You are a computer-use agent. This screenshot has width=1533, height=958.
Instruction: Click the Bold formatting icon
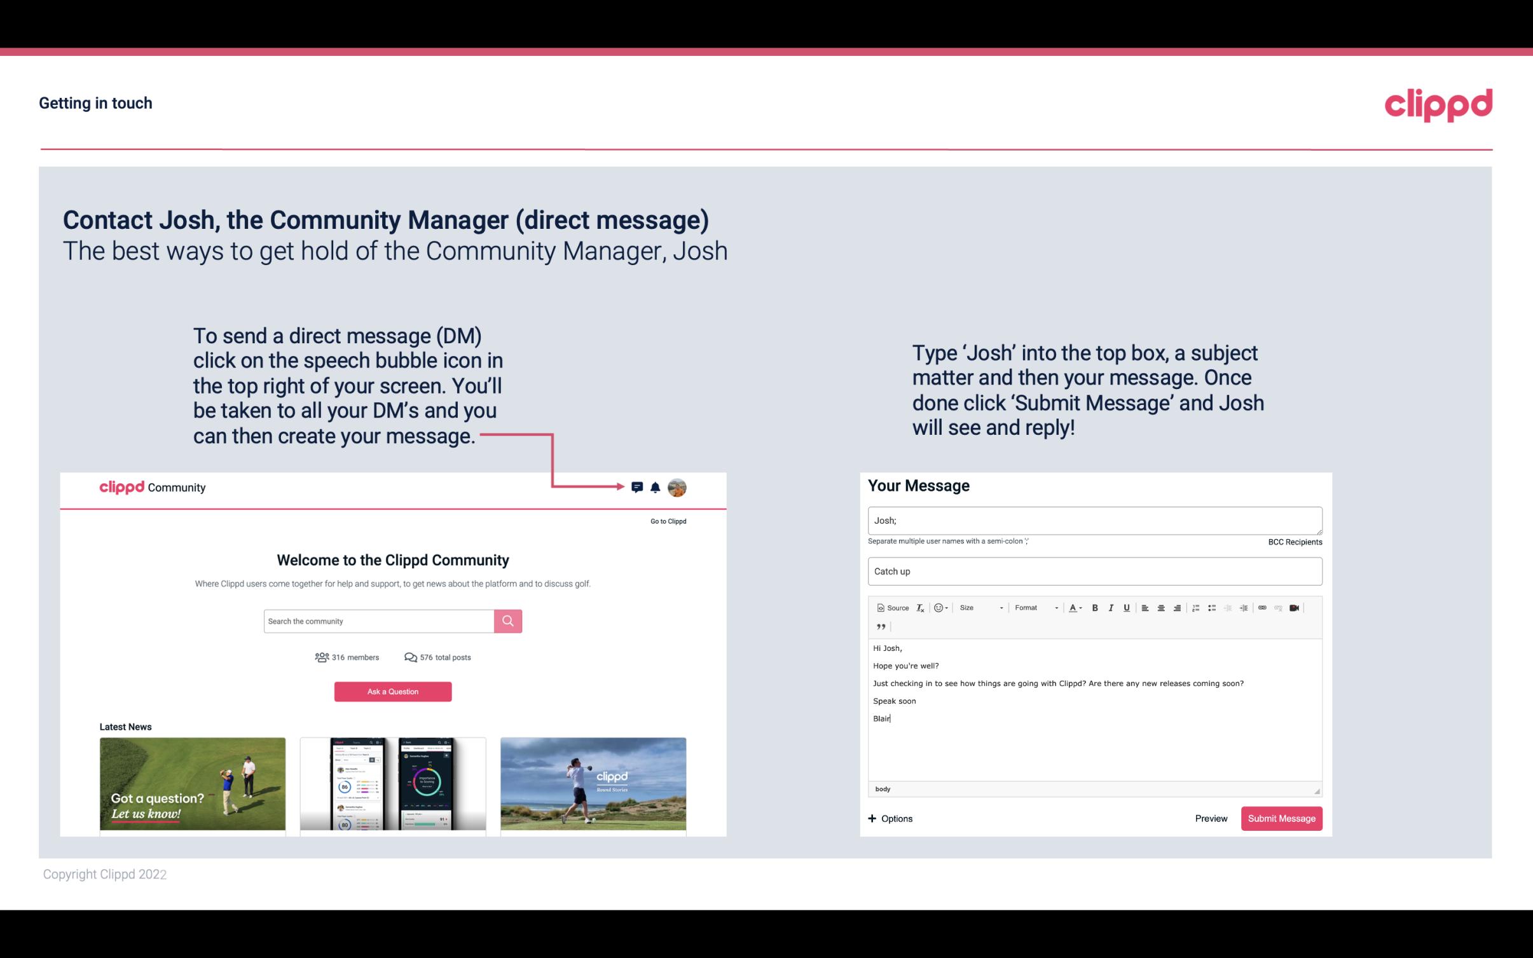pyautogui.click(x=1094, y=607)
